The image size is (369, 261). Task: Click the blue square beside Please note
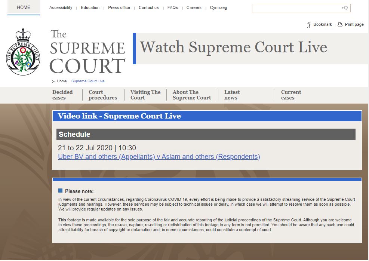click(x=60, y=191)
